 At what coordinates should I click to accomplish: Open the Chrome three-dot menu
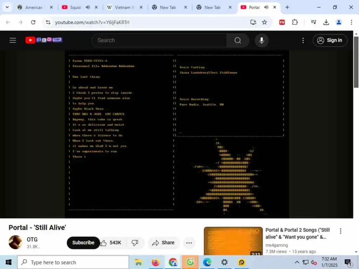(x=351, y=22)
